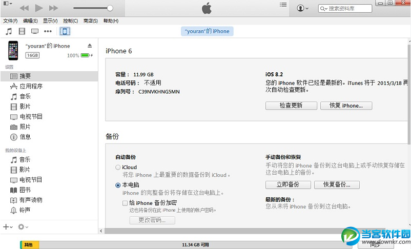Click the 恢复备份... button

tap(337, 184)
